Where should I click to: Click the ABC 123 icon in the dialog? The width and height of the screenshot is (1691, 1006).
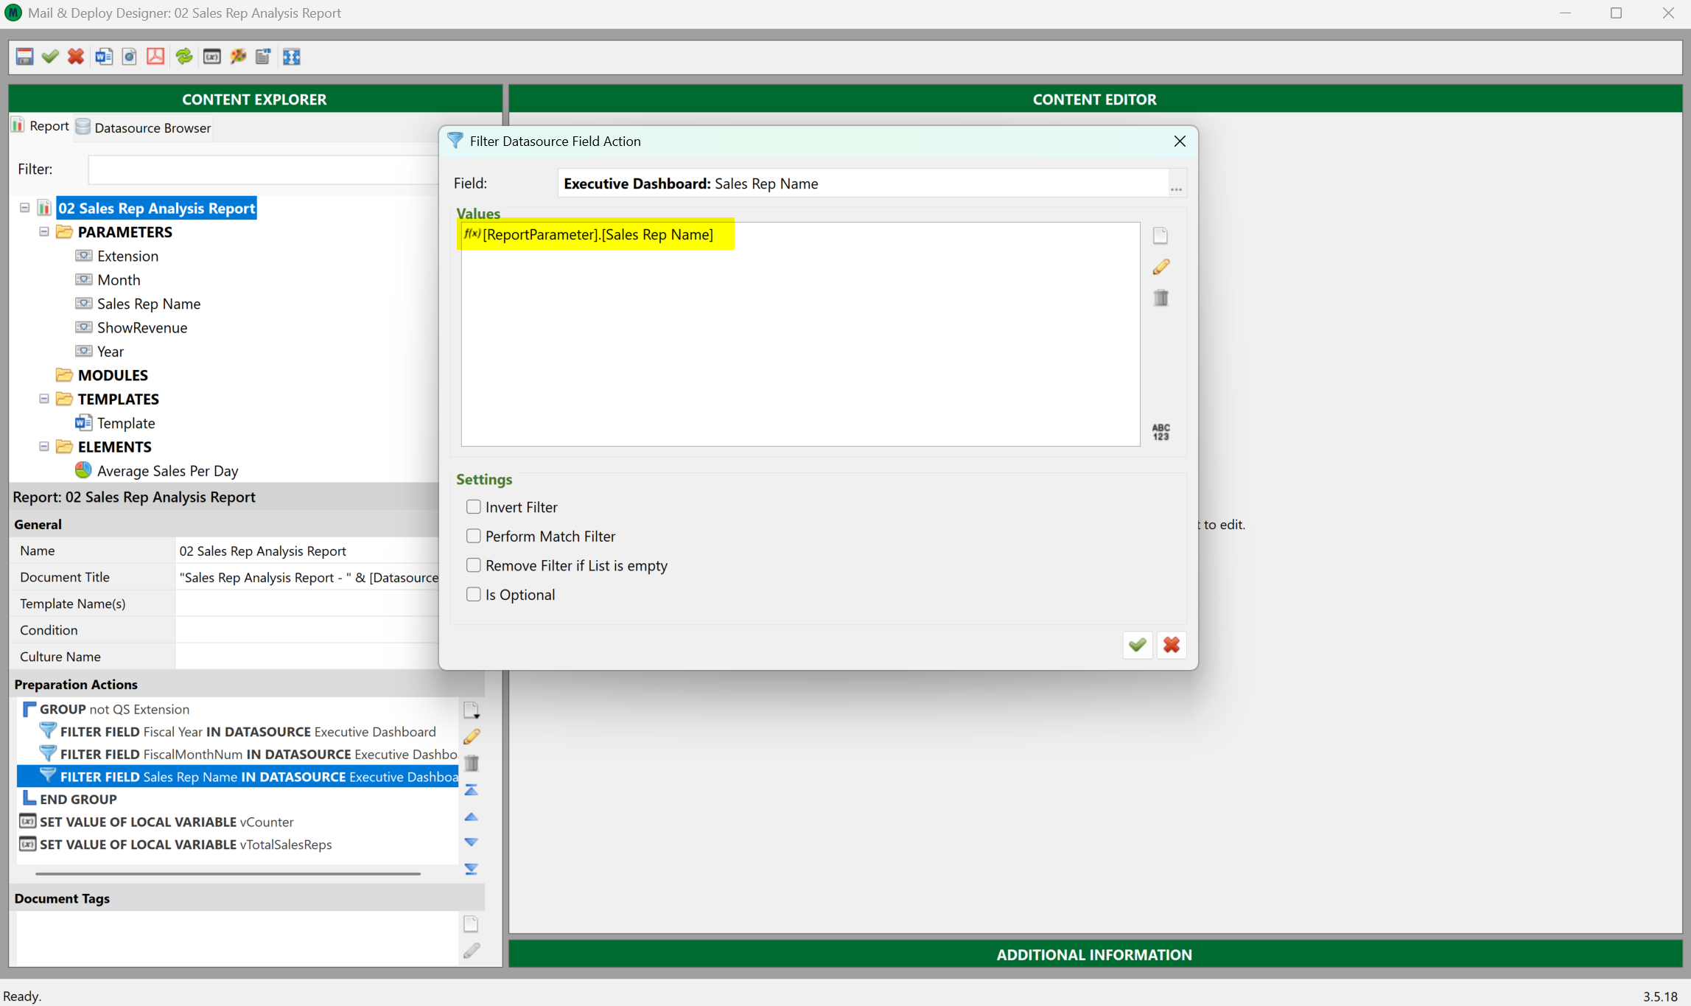pyautogui.click(x=1160, y=432)
